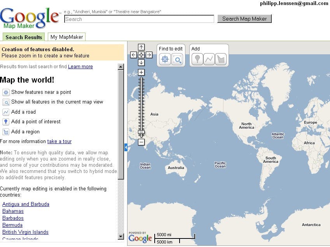330x247 pixels.
Task: Click the sidebar scrollbar down arrow
Action: coord(121,237)
